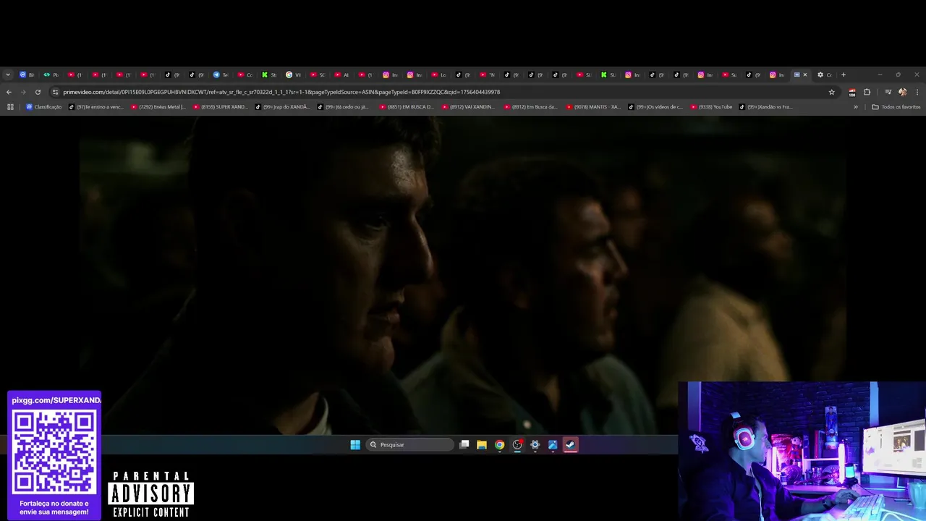
Task: Open File Explorer from the taskbar
Action: click(482, 445)
